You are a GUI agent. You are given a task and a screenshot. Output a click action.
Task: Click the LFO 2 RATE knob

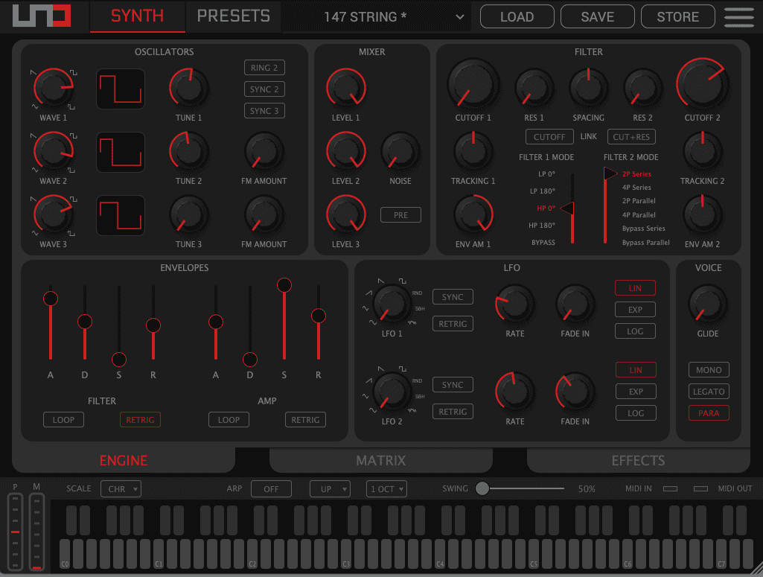[515, 392]
